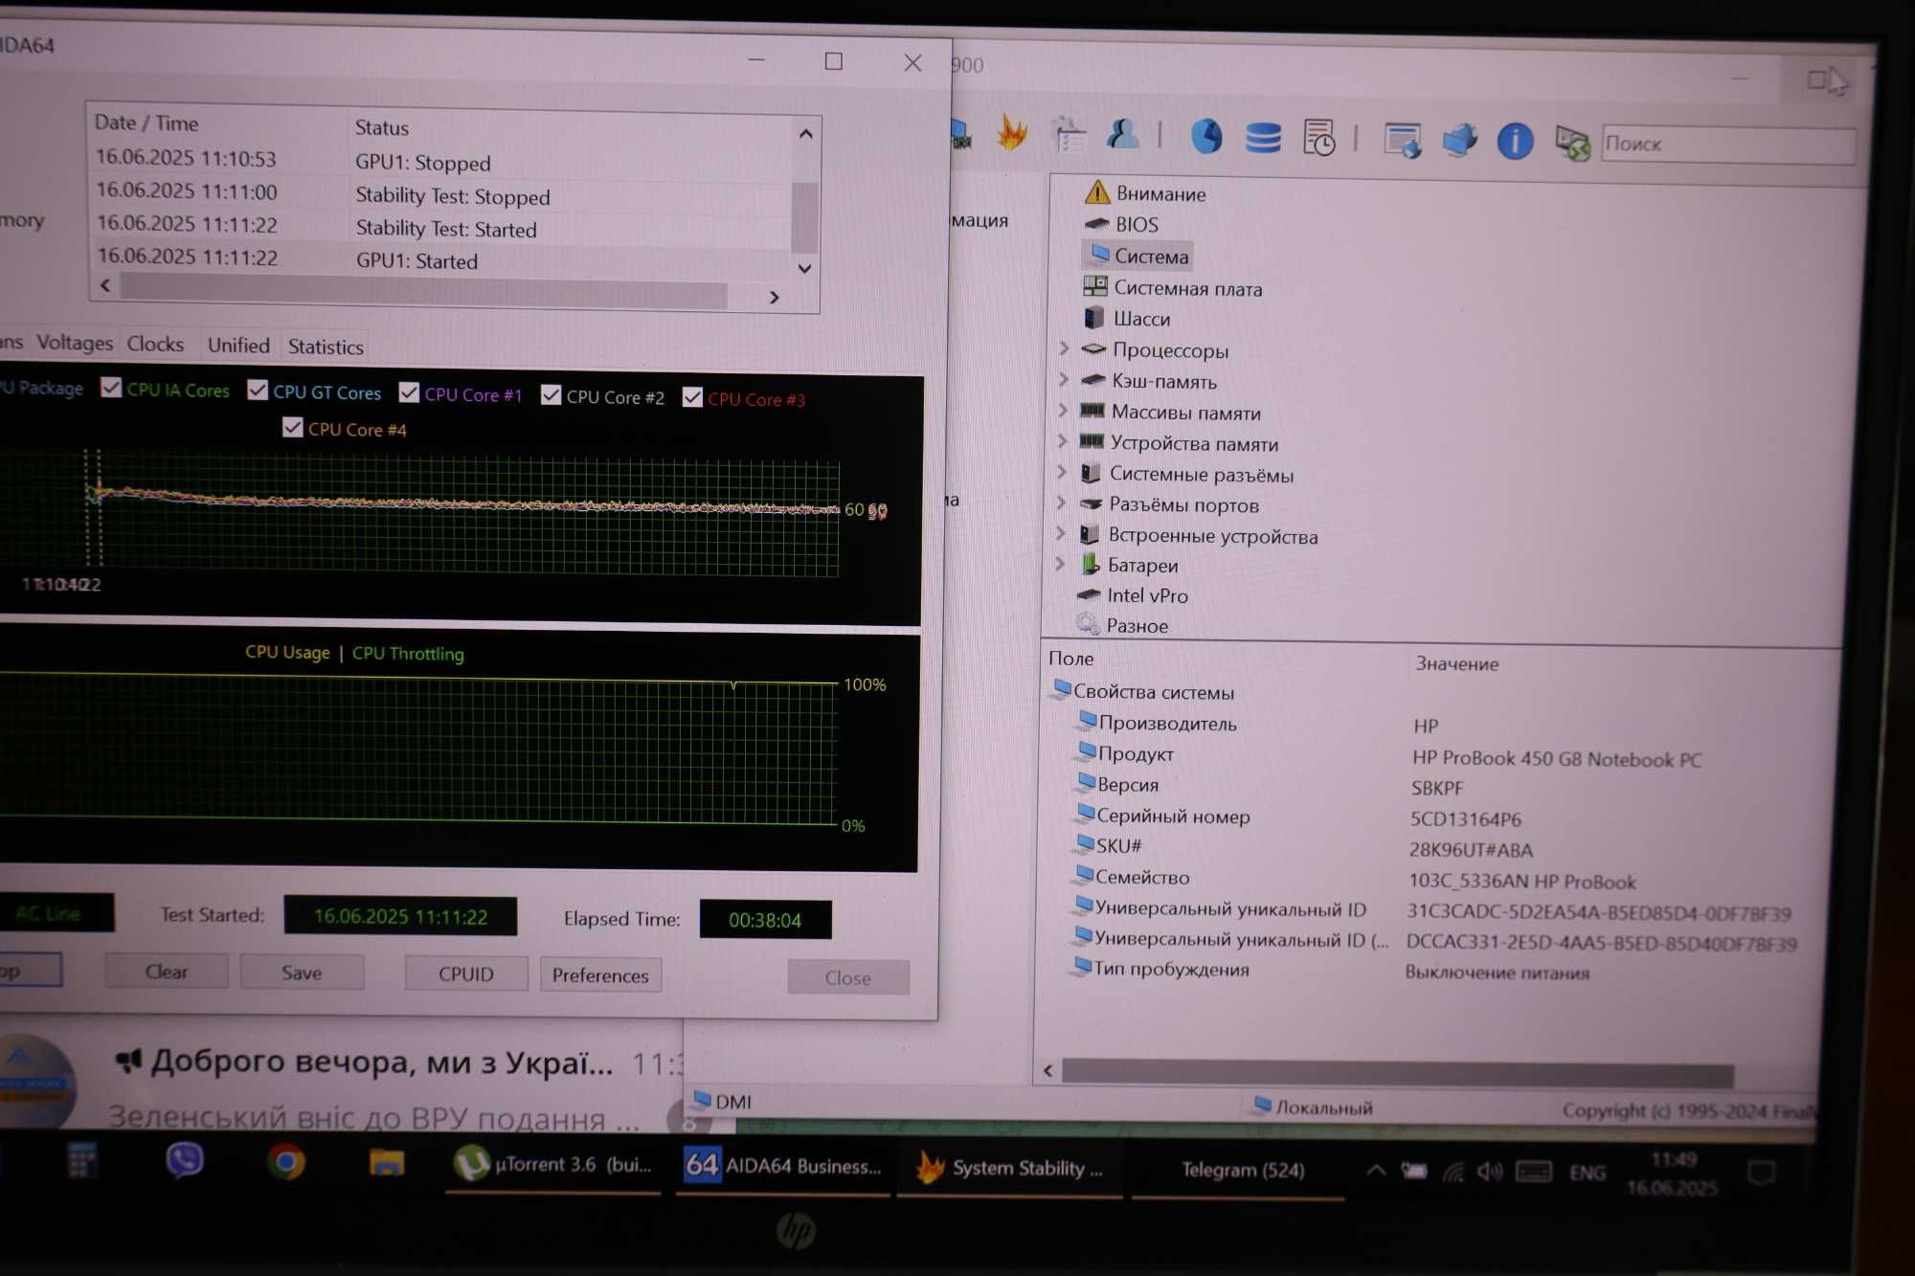Switch to AIDA64 Business taskbar button
Image resolution: width=1915 pixels, height=1276 pixels.
tap(783, 1166)
